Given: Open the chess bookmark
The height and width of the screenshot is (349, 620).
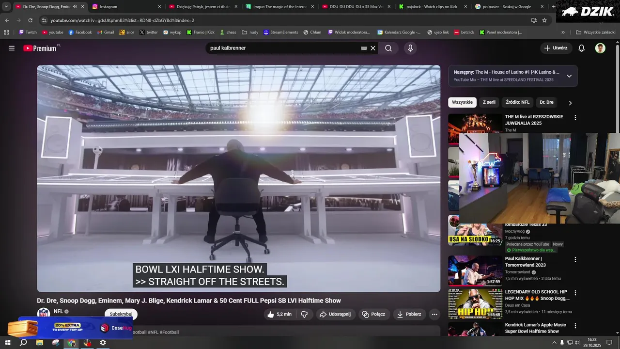Looking at the screenshot, I should 228,32.
